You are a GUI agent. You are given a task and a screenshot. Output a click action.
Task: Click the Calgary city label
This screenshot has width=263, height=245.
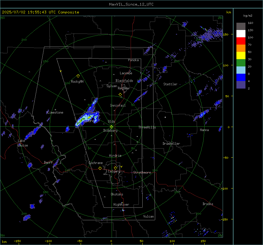pyautogui.click(x=114, y=171)
